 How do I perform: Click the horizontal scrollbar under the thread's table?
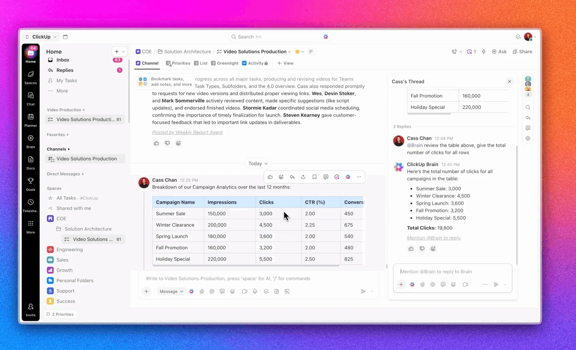pyautogui.click(x=429, y=114)
